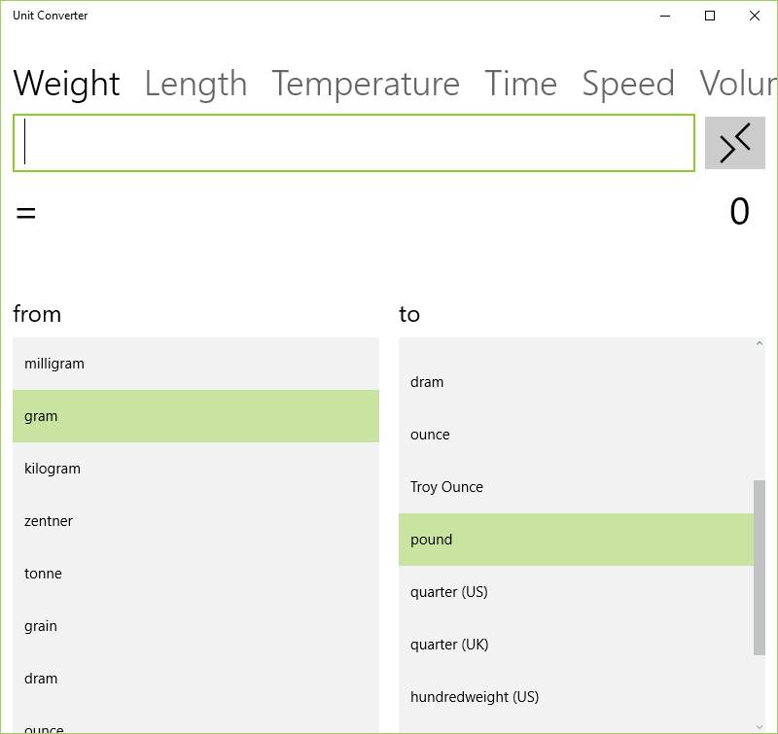Select quarter (UK) as target unit
Viewport: 778px width, 734px height.
(576, 645)
